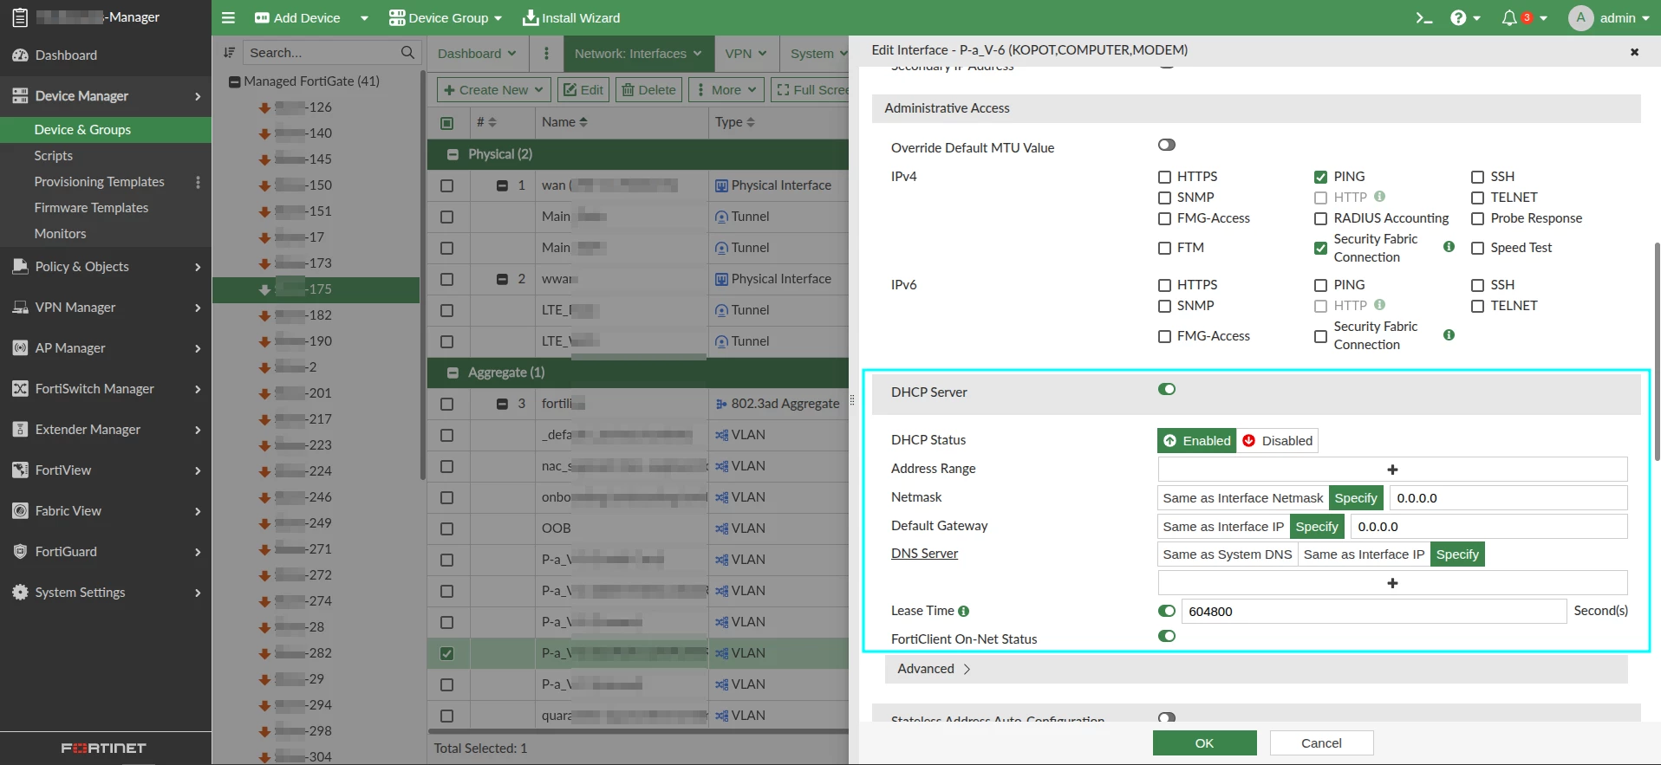1661x765 pixels.
Task: Open the VPN tab
Action: pyautogui.click(x=746, y=54)
